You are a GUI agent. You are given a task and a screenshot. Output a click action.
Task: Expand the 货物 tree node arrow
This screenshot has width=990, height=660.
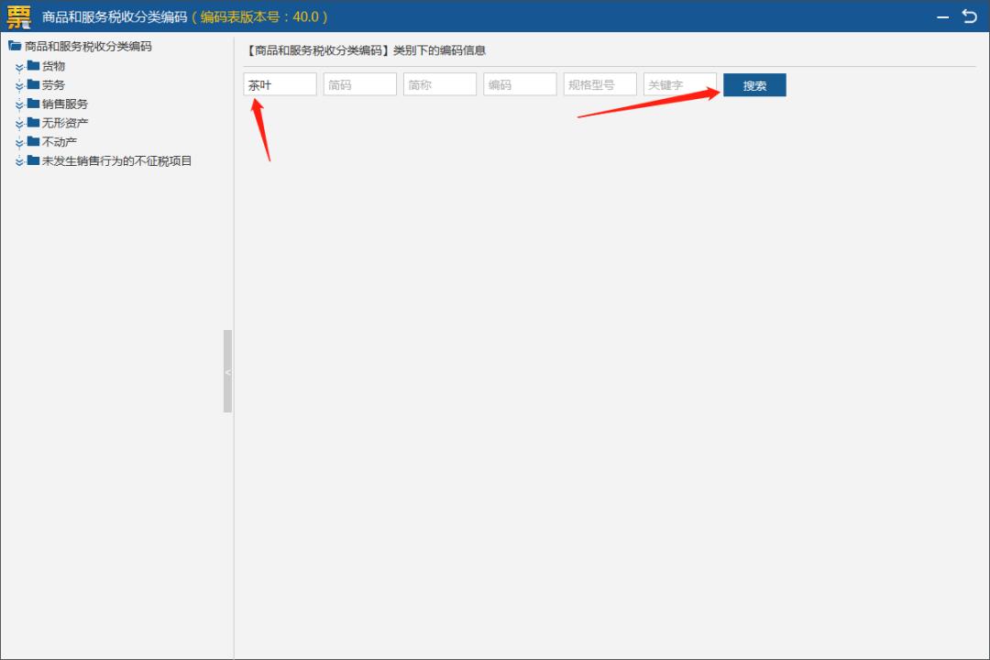pos(19,67)
